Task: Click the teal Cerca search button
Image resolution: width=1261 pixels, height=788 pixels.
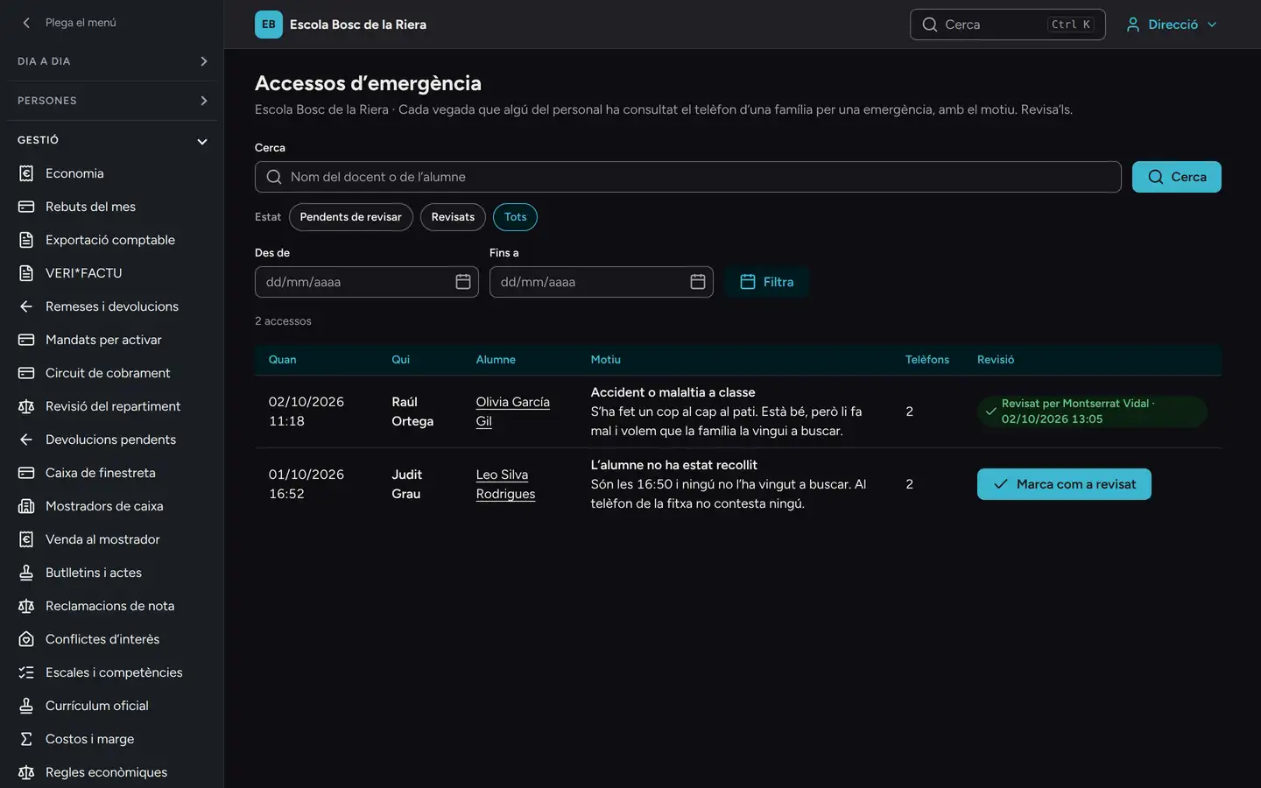Action: (1177, 177)
